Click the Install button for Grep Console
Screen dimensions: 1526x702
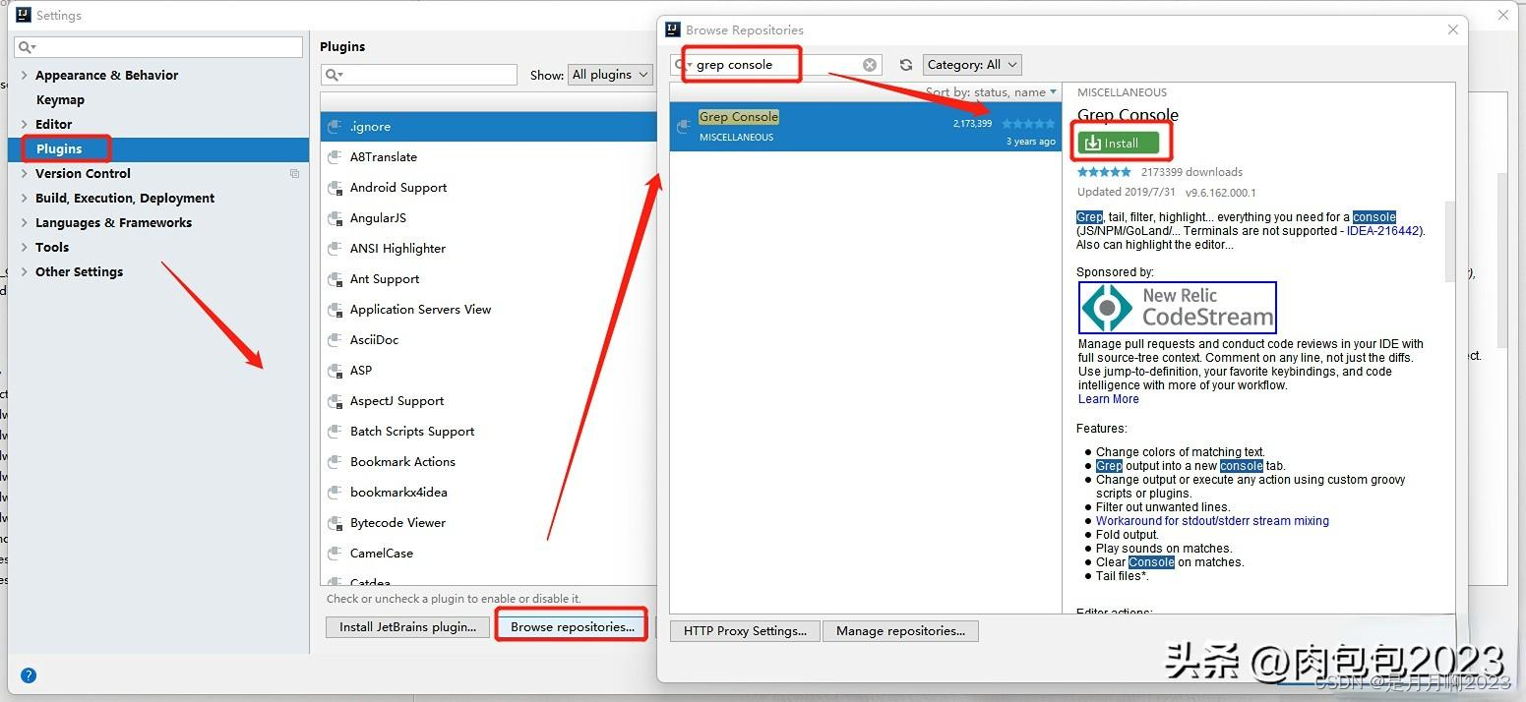(1118, 144)
